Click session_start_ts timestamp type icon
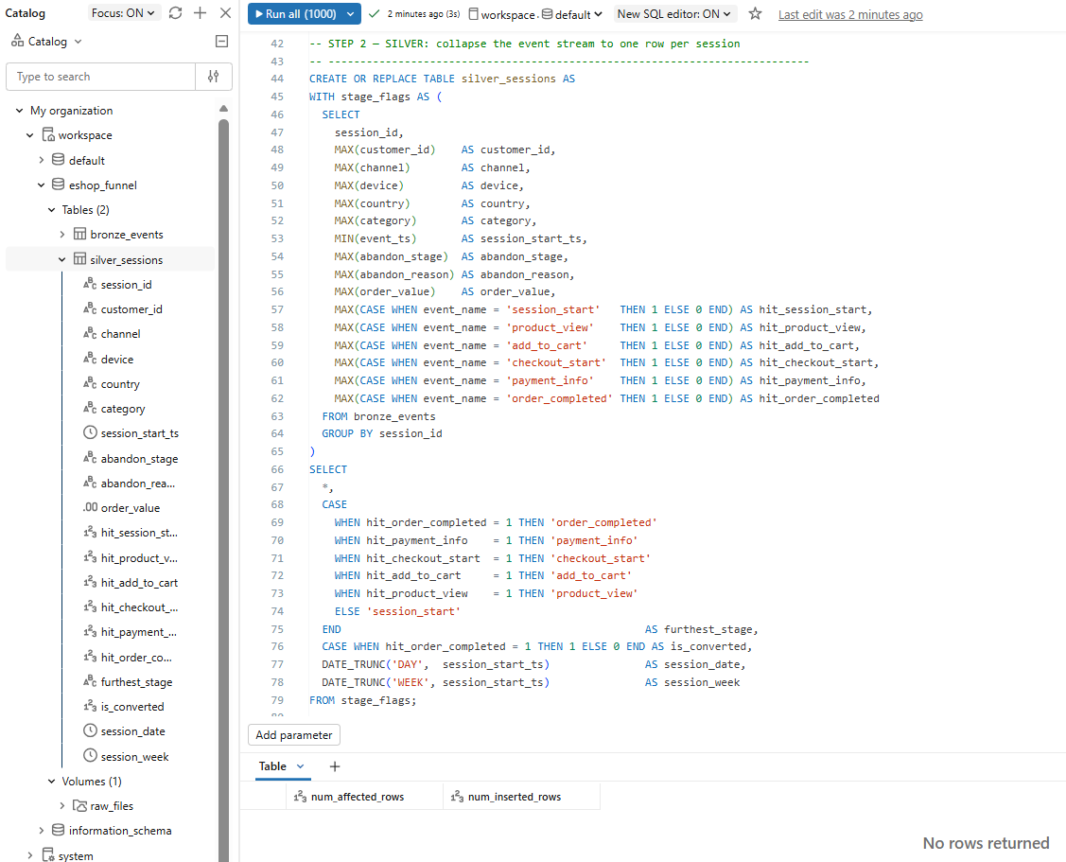 (90, 432)
